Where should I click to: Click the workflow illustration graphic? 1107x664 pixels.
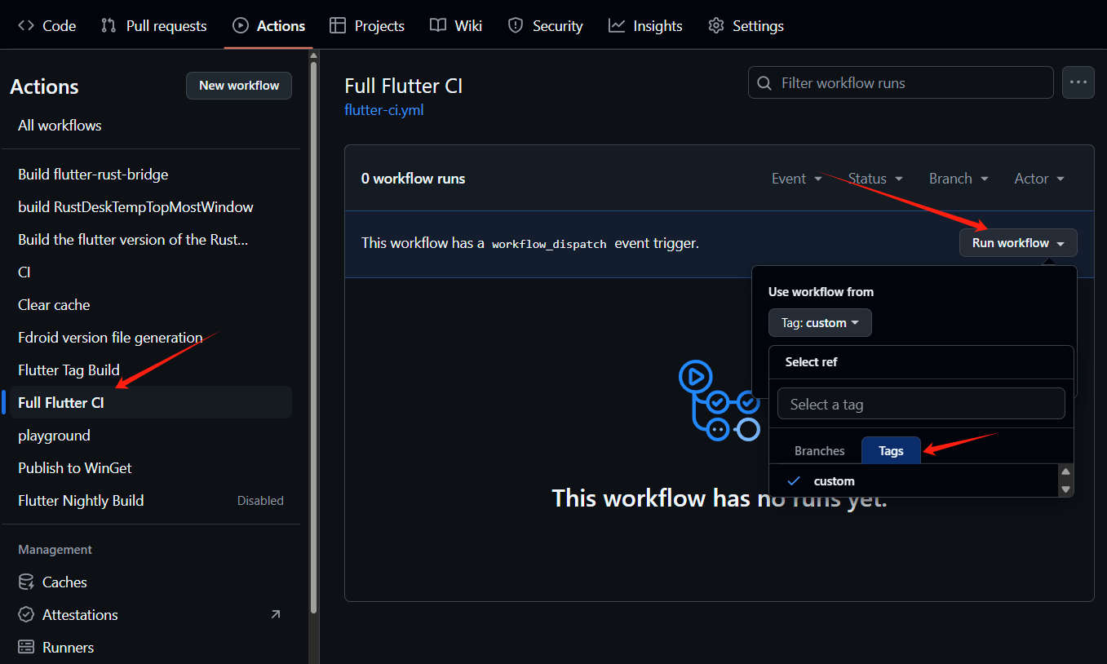720,401
